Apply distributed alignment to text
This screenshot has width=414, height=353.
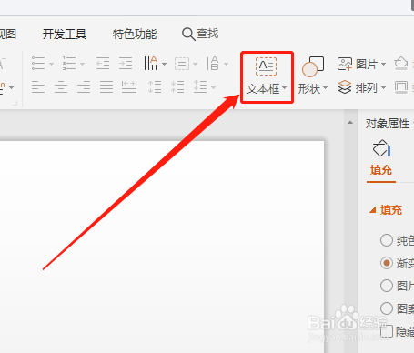point(129,87)
